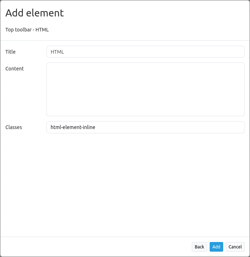Click the Title input field
The image size is (250, 257).
pos(145,52)
